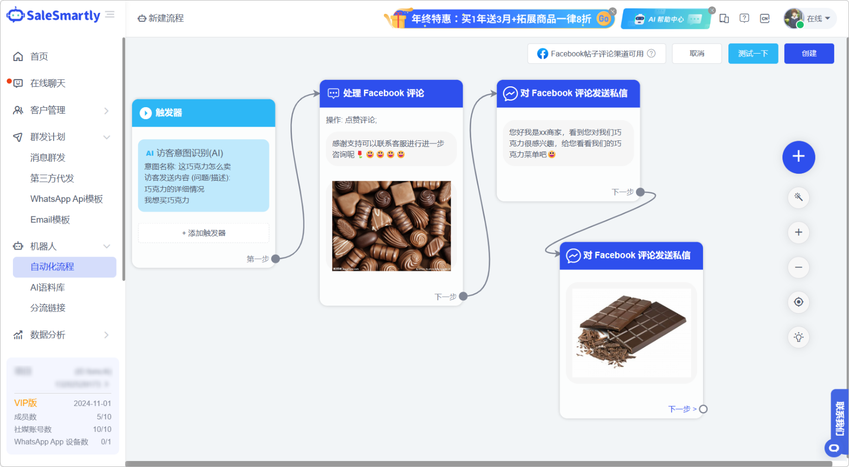Open the help question mark icon in header
This screenshot has height=467, width=849.
744,18
